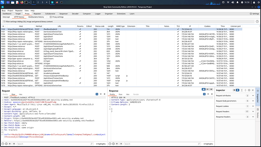The image size is (261, 147).
Task: Select the Pretty tab in Request pane
Action: pyautogui.click(x=5, y=94)
